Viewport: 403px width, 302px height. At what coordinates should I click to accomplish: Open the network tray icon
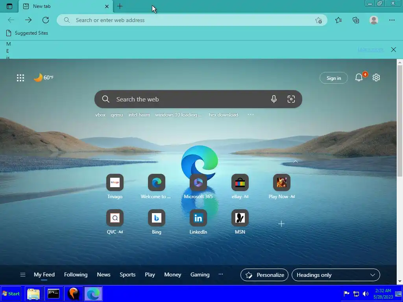pyautogui.click(x=356, y=293)
